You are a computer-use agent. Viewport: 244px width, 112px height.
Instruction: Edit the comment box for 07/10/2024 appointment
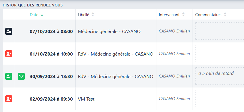click(x=220, y=31)
